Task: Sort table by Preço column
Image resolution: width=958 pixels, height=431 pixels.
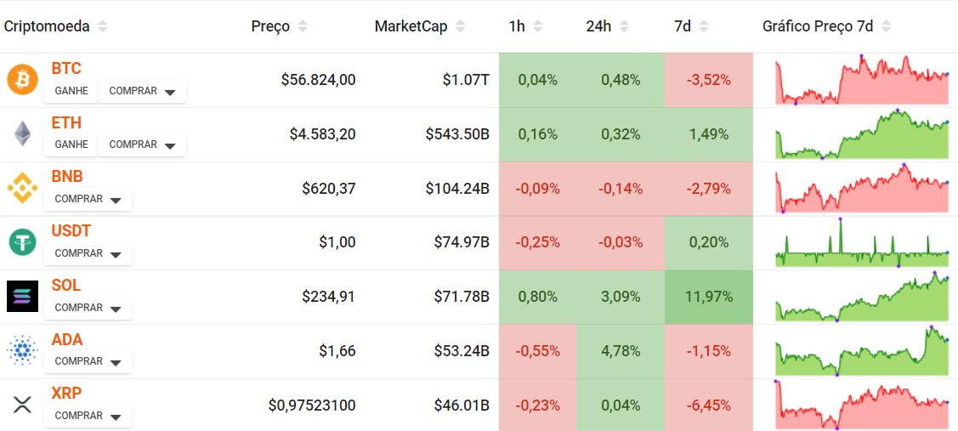Action: click(303, 26)
